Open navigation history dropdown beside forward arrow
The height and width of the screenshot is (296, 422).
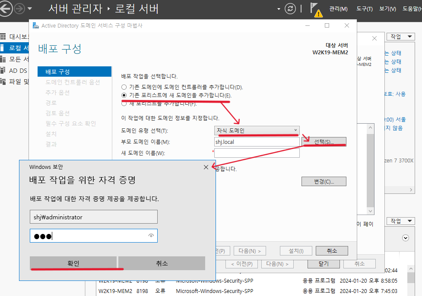coord(30,9)
